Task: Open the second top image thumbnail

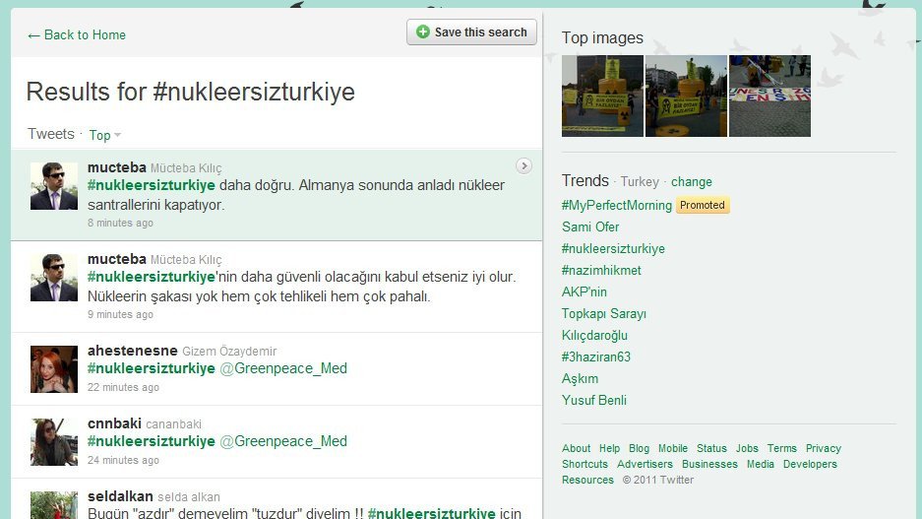Action: [x=686, y=96]
